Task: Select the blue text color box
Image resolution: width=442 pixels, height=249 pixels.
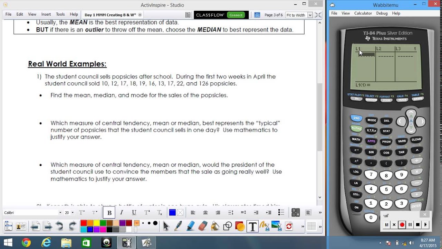Action: 172,213
